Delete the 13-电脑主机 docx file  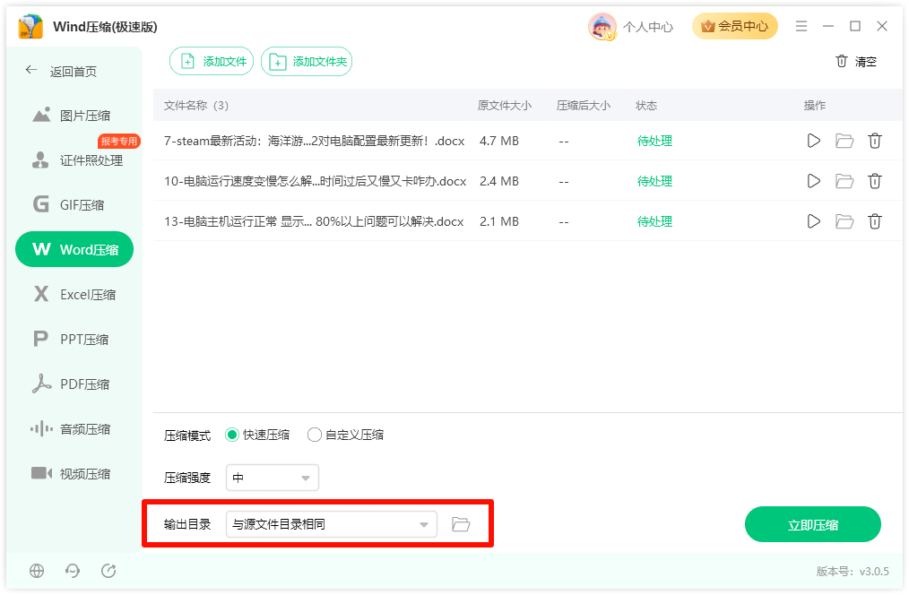coord(875,221)
